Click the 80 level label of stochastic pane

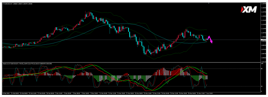click(261, 68)
